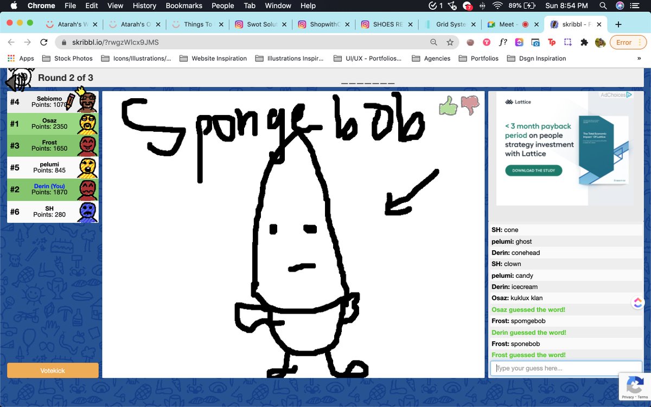Click pelumi's yellow avatar
Viewport: 651px width, 407px height.
click(x=88, y=168)
